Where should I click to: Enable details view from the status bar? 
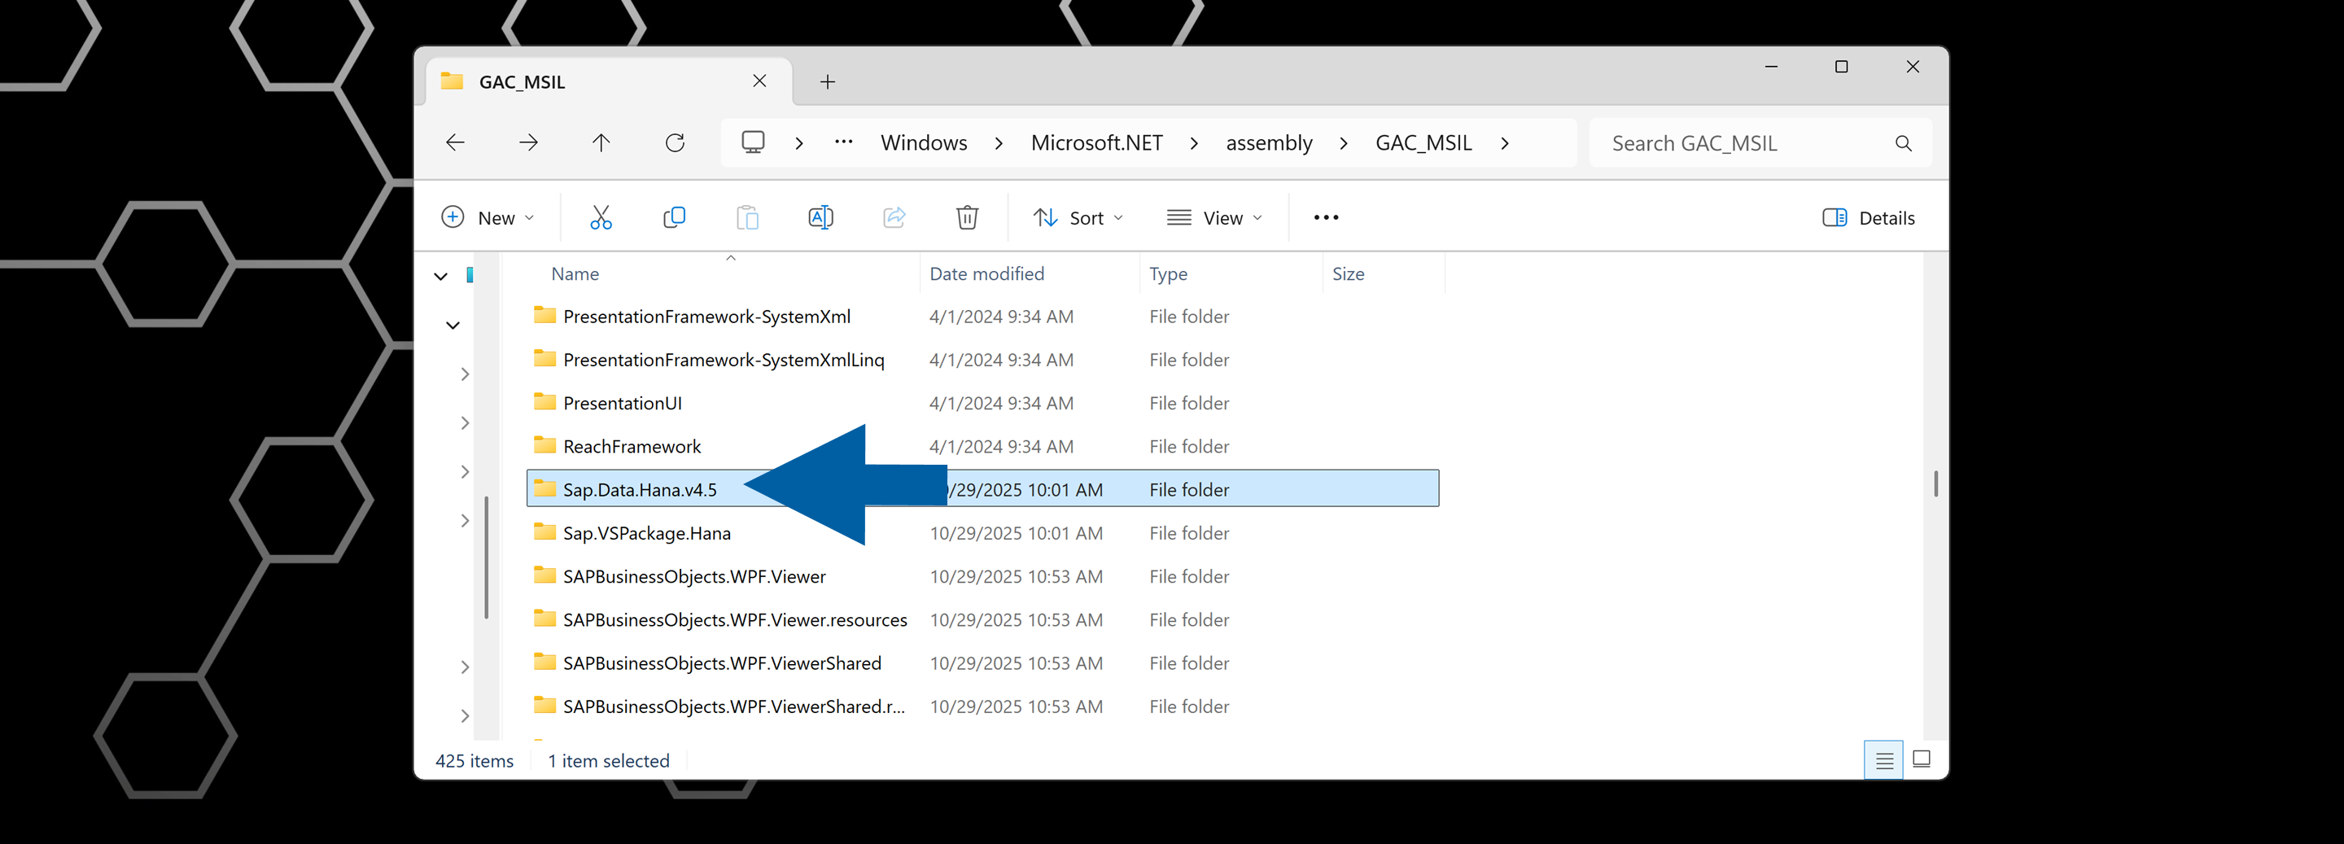click(1883, 759)
